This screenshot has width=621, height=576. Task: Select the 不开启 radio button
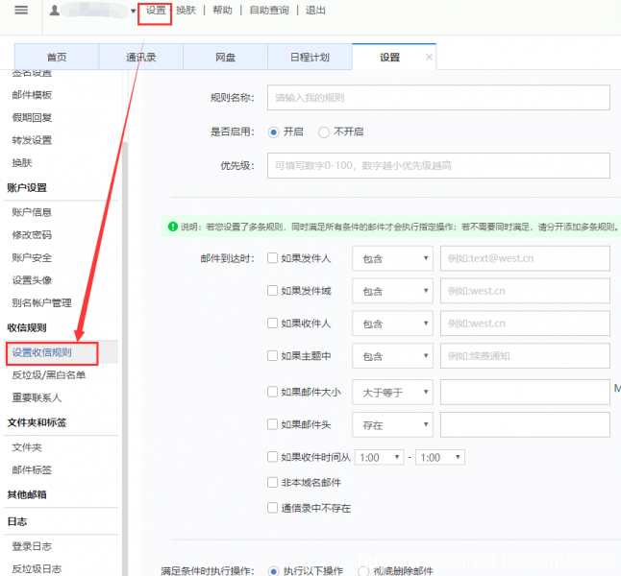click(324, 132)
